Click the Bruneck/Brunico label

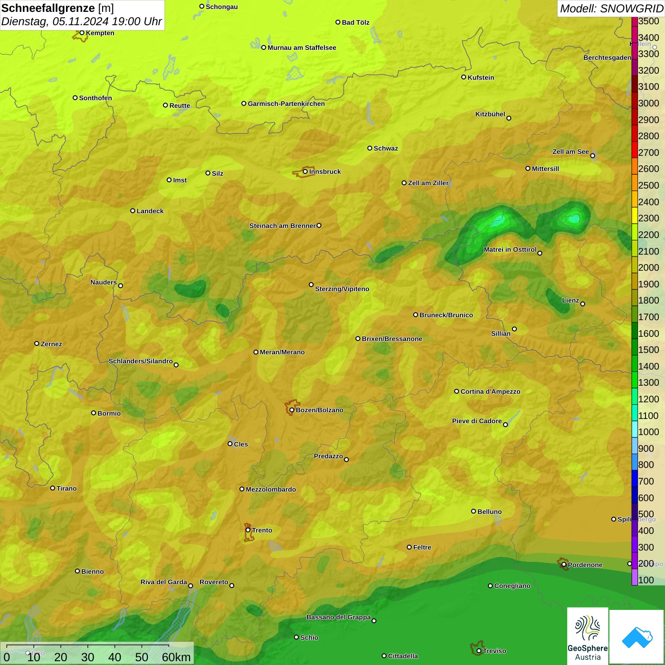(x=446, y=315)
